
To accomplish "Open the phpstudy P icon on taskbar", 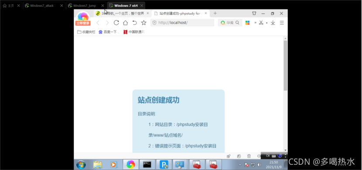I will [x=164, y=164].
